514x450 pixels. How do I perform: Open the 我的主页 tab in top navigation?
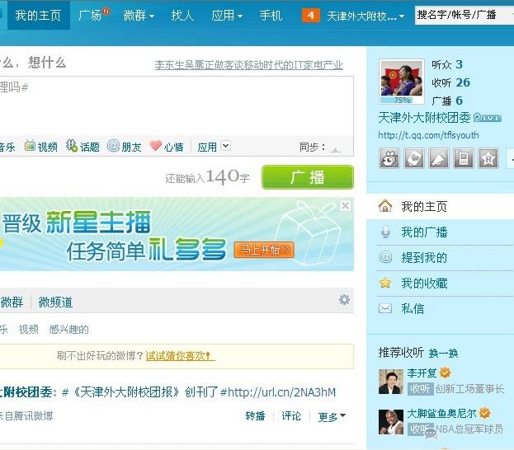(38, 16)
